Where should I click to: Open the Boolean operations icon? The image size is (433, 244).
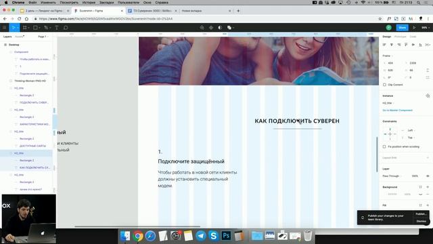point(229,28)
